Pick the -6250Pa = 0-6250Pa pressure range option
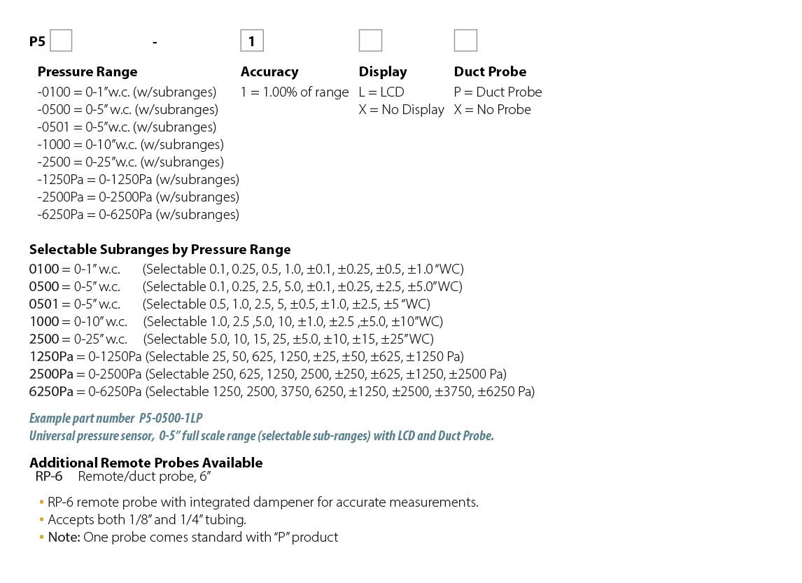The height and width of the screenshot is (583, 802). [x=138, y=214]
